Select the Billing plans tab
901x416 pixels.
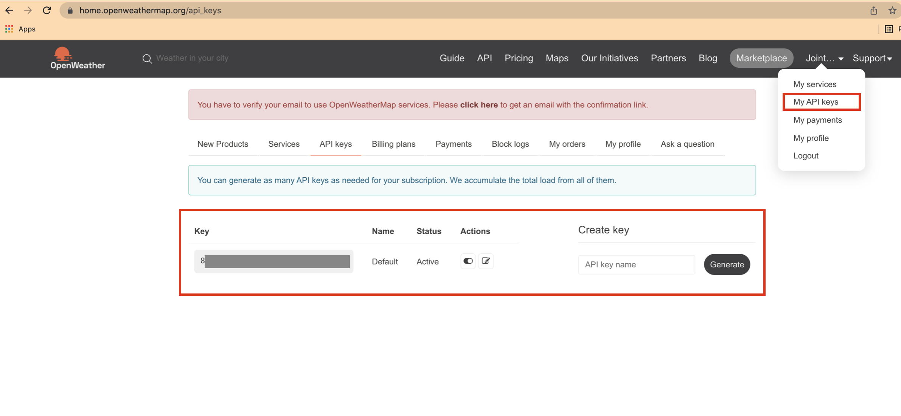pyautogui.click(x=394, y=144)
